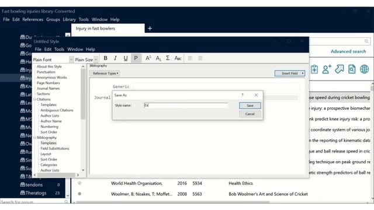This screenshot has height=210, width=374.
Task: Select Anonymous Works in style tree
Action: [52, 78]
